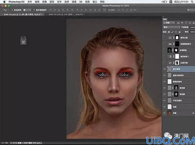
Task: Hide the 背景 (Background) layer
Action: click(x=165, y=113)
